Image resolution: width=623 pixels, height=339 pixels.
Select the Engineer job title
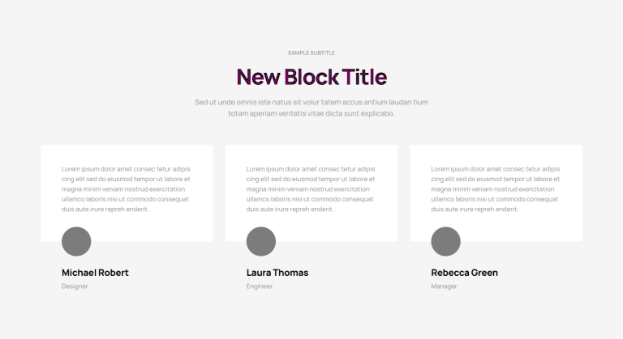260,286
